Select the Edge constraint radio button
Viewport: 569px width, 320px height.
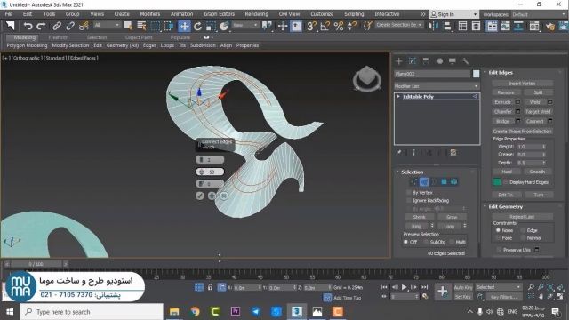click(x=523, y=230)
